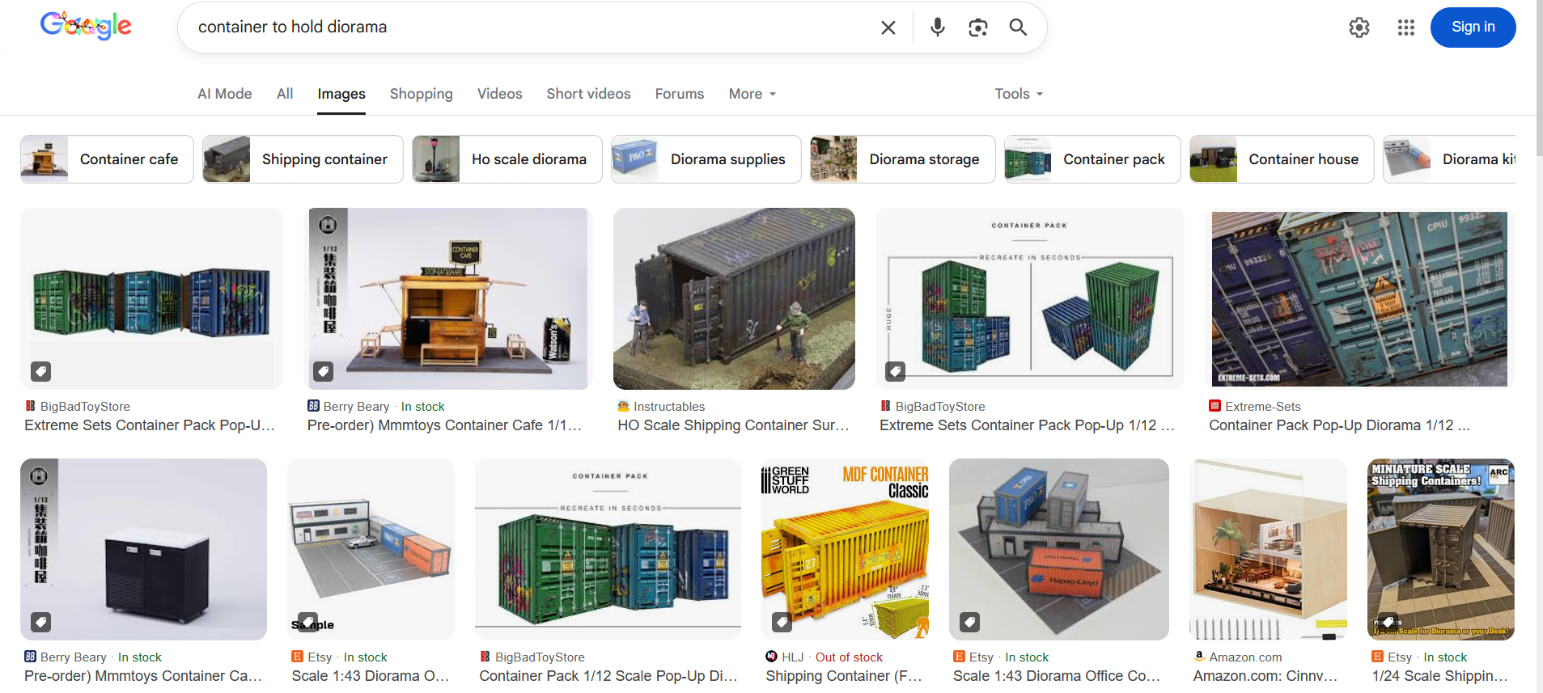
Task: Open search by image camera icon
Action: [977, 27]
